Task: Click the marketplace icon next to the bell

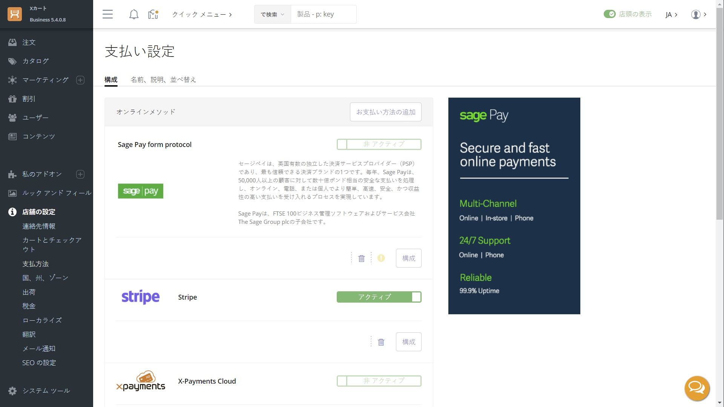Action: pos(153,14)
